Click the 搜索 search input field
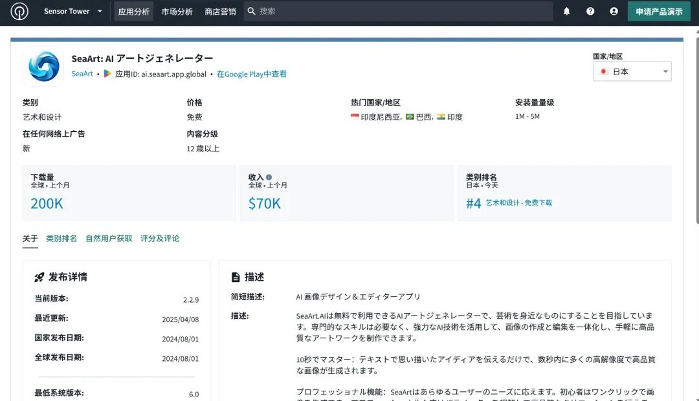 coord(398,11)
